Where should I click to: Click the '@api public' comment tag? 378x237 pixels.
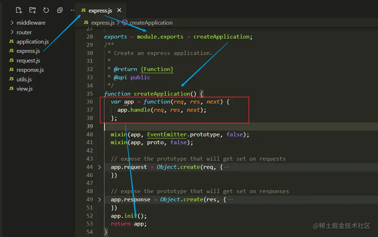click(132, 77)
